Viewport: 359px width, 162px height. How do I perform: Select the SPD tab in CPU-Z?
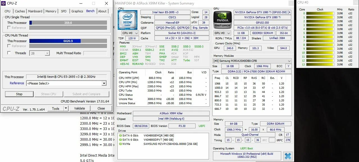(x=64, y=11)
